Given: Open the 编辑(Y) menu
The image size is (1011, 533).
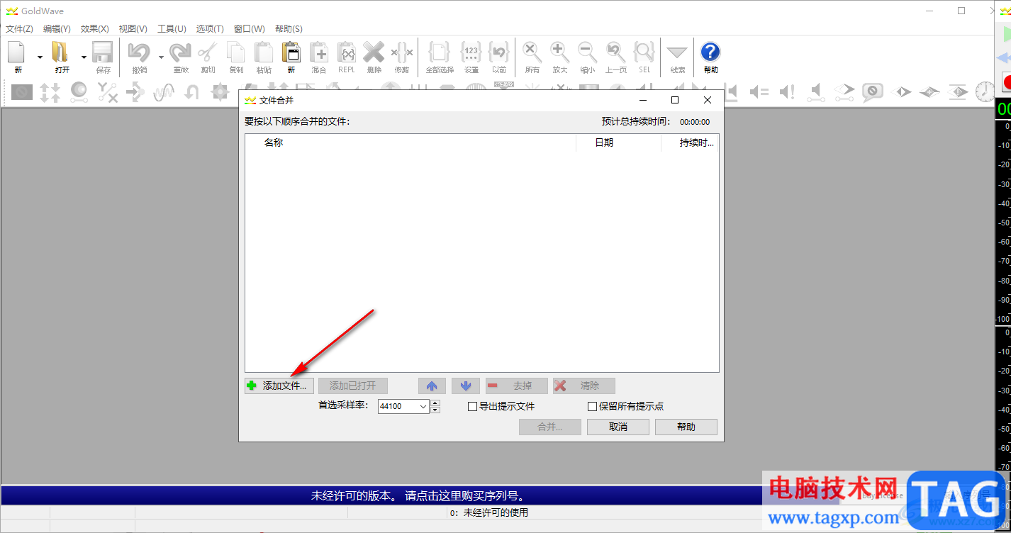Looking at the screenshot, I should (x=57, y=29).
